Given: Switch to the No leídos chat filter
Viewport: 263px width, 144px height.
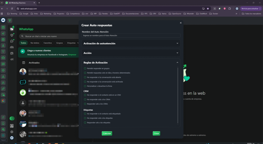Looking at the screenshot, I should (x=35, y=43).
